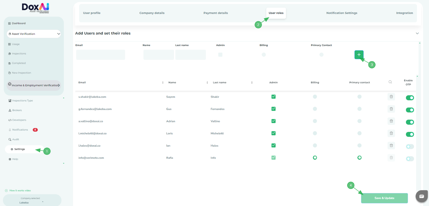The width and height of the screenshot is (429, 206).
Task: Open the chat support widget
Action: [421, 196]
